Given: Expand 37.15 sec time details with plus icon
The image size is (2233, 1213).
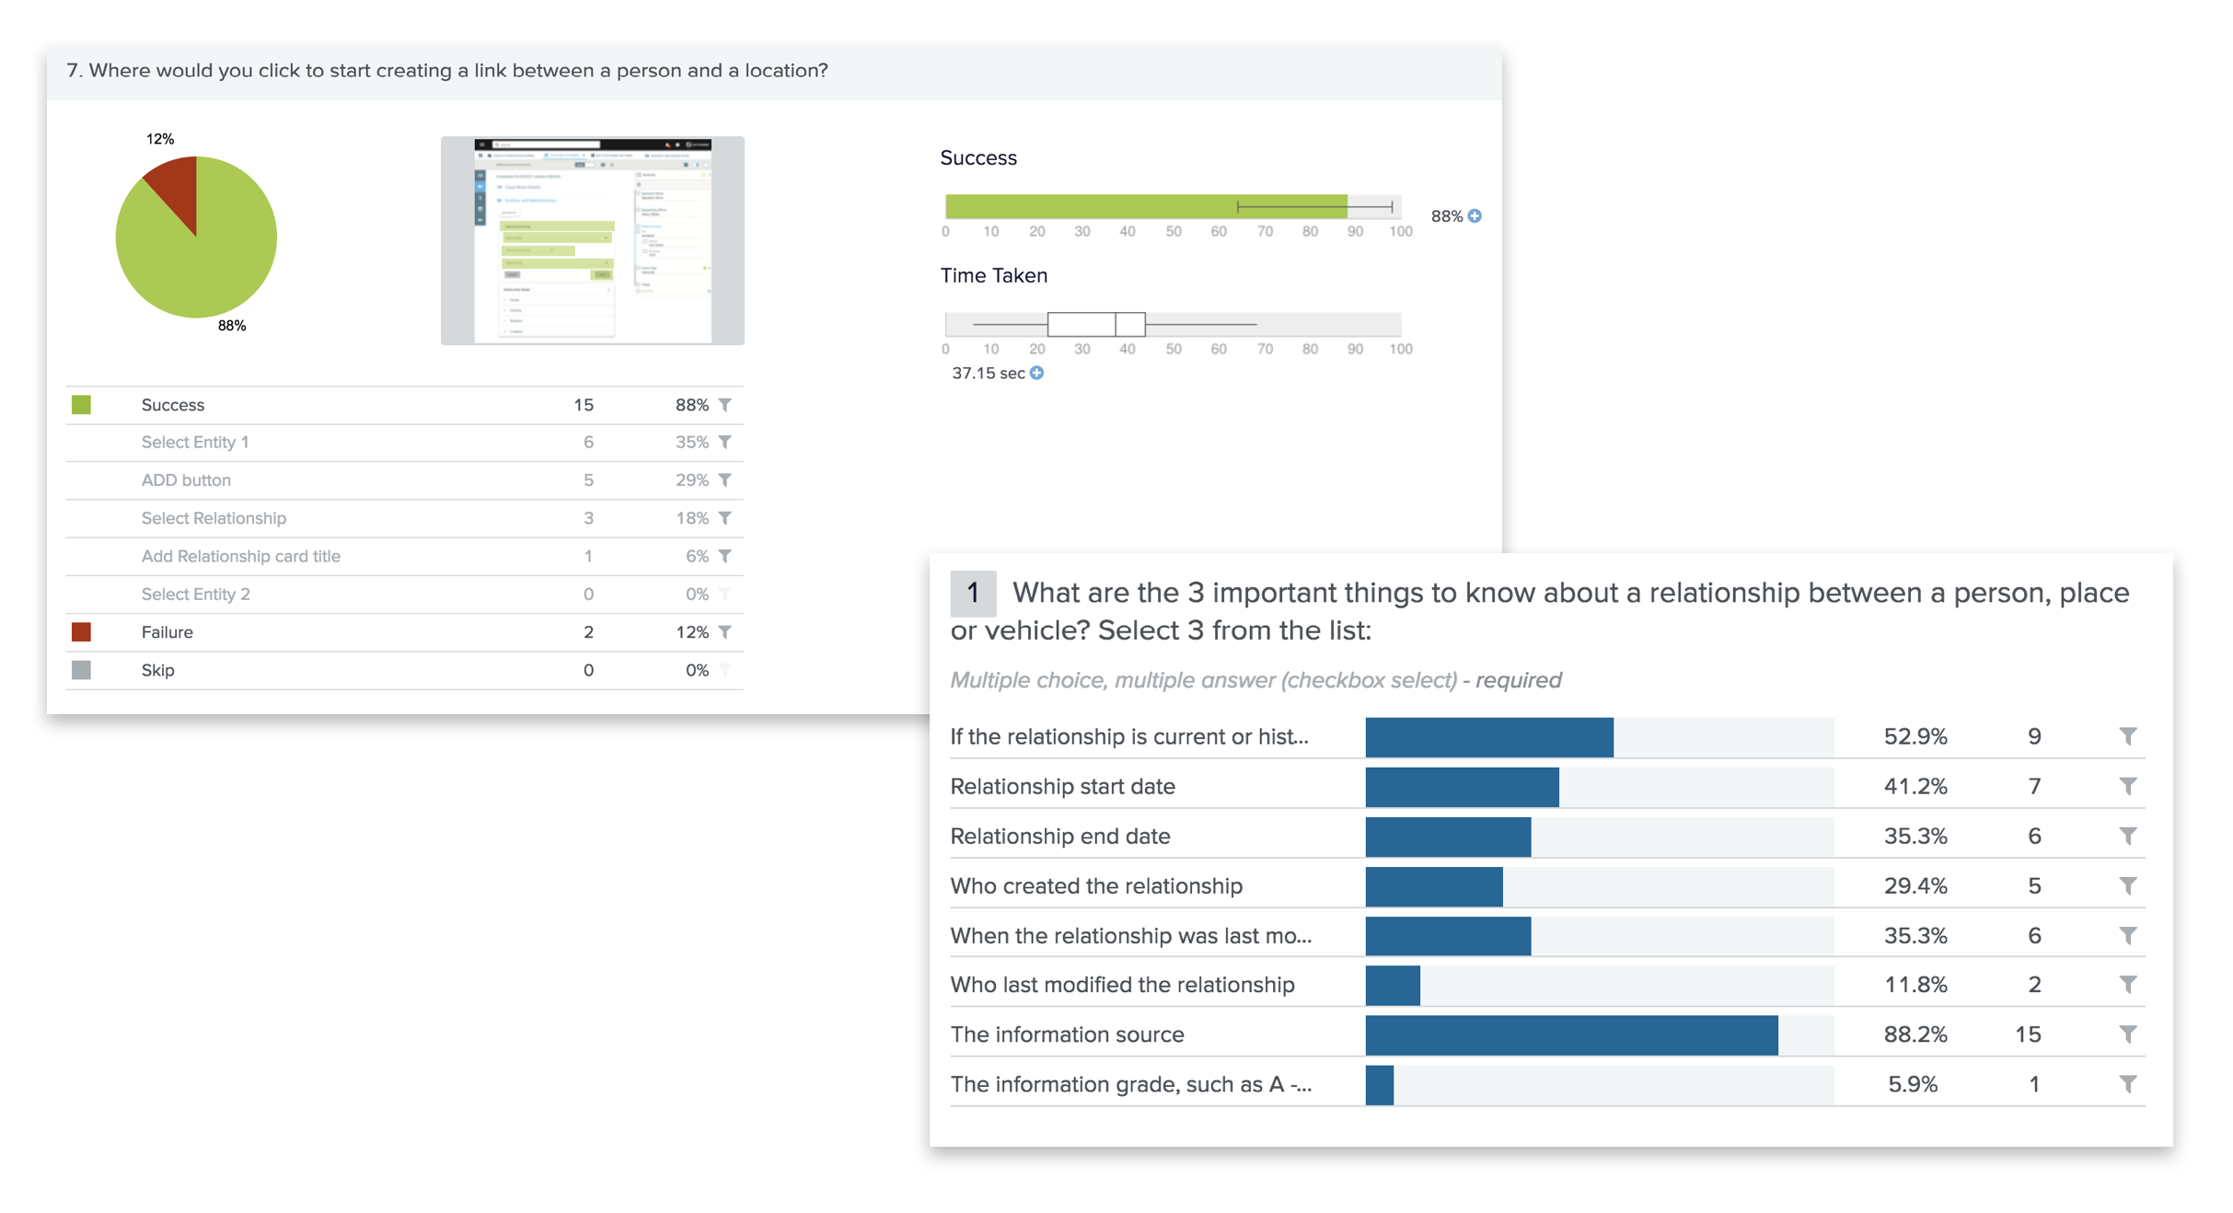Looking at the screenshot, I should tap(1036, 374).
